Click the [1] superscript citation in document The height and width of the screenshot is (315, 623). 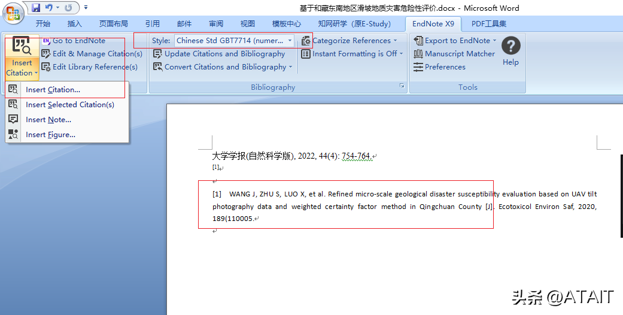pyautogui.click(x=215, y=167)
